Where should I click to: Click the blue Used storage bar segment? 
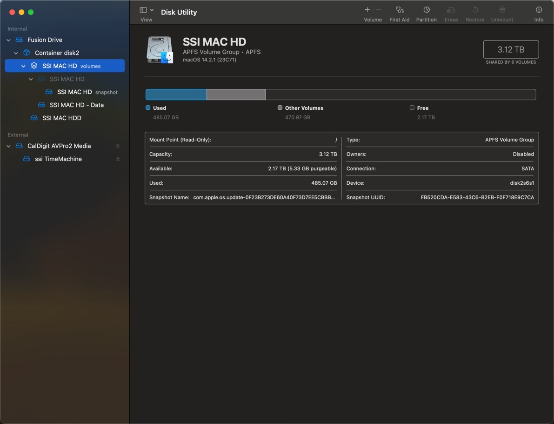(x=176, y=94)
